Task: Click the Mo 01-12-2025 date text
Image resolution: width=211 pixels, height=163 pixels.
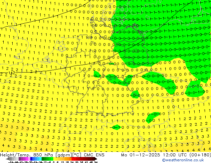Action: pos(140,155)
